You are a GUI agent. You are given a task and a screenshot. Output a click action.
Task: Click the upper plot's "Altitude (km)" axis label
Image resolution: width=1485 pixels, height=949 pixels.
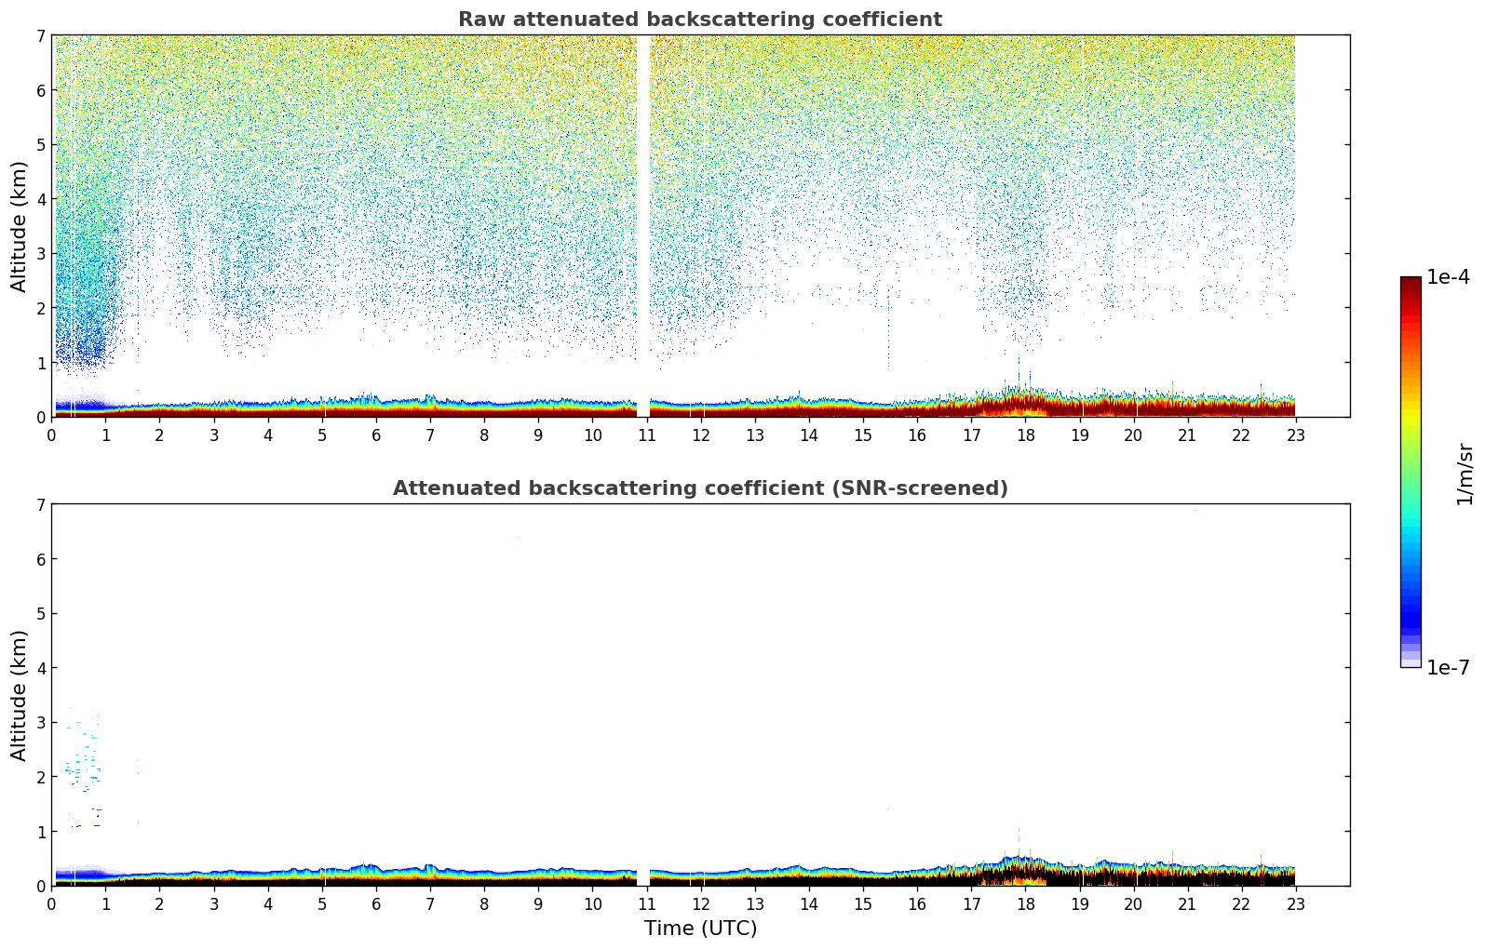point(20,226)
